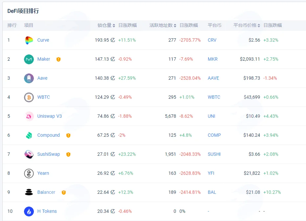The width and height of the screenshot is (306, 221).
Task: Click the Compound green logo icon
Action: (29, 135)
